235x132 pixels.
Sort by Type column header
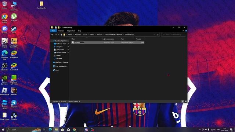pos(127,39)
